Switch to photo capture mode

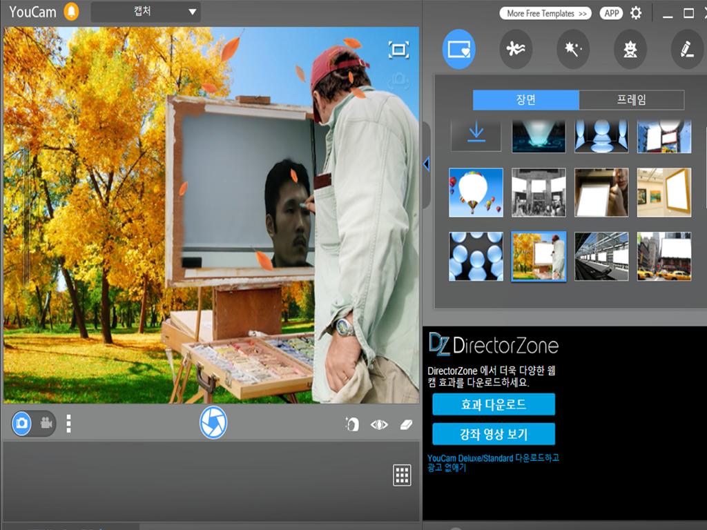pos(21,423)
